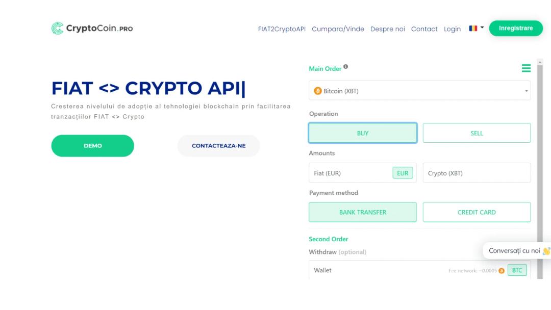Click the waving hand chat icon
The width and height of the screenshot is (551, 310).
546,251
